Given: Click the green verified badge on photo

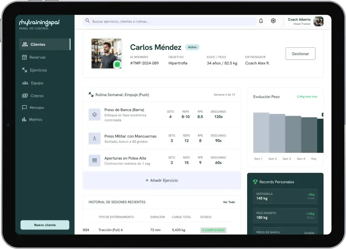Looking at the screenshot, I should pyautogui.click(x=117, y=64).
